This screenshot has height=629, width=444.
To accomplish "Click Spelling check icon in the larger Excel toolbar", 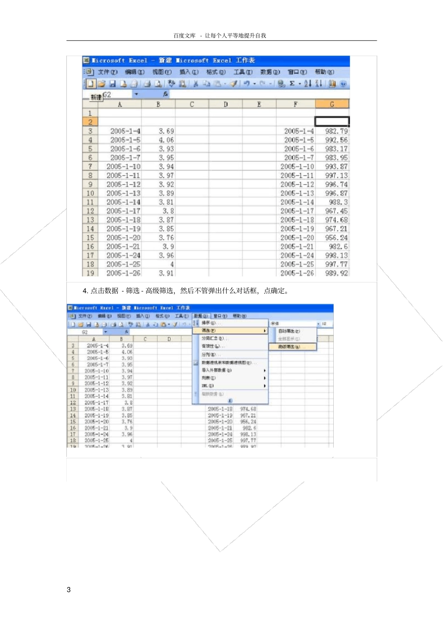I will pyautogui.click(x=172, y=84).
